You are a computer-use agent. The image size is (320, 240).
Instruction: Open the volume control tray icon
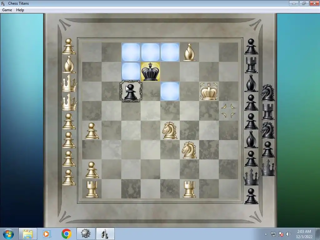click(288, 234)
